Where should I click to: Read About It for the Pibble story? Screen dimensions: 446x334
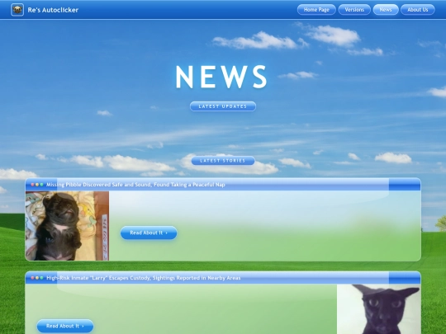coord(149,233)
